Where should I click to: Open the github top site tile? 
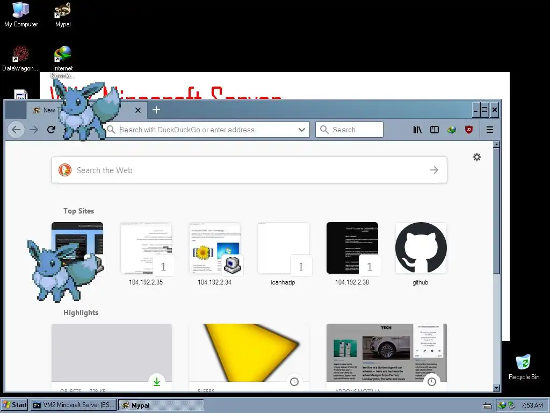[x=421, y=254]
